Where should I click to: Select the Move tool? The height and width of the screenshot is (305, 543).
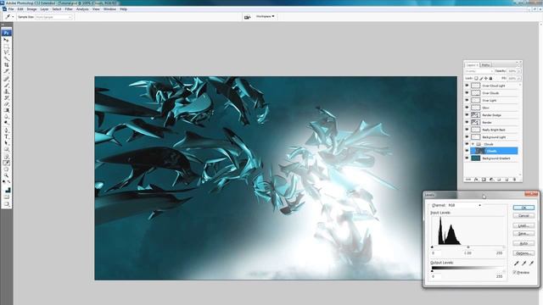[6, 40]
